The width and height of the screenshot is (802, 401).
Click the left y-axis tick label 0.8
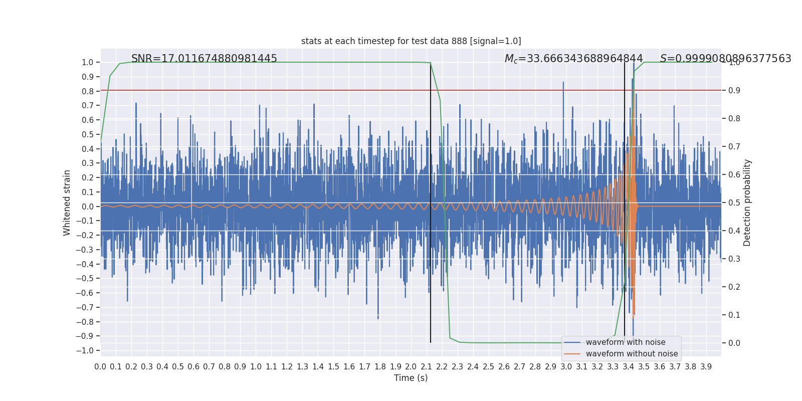88,91
